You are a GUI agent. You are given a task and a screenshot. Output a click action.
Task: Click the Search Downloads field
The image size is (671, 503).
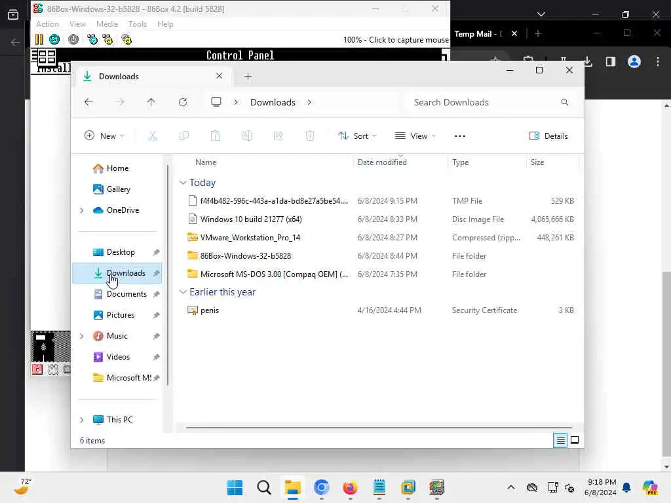coord(490,102)
